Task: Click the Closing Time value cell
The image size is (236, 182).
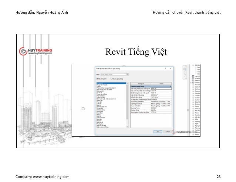Action: click(161, 110)
